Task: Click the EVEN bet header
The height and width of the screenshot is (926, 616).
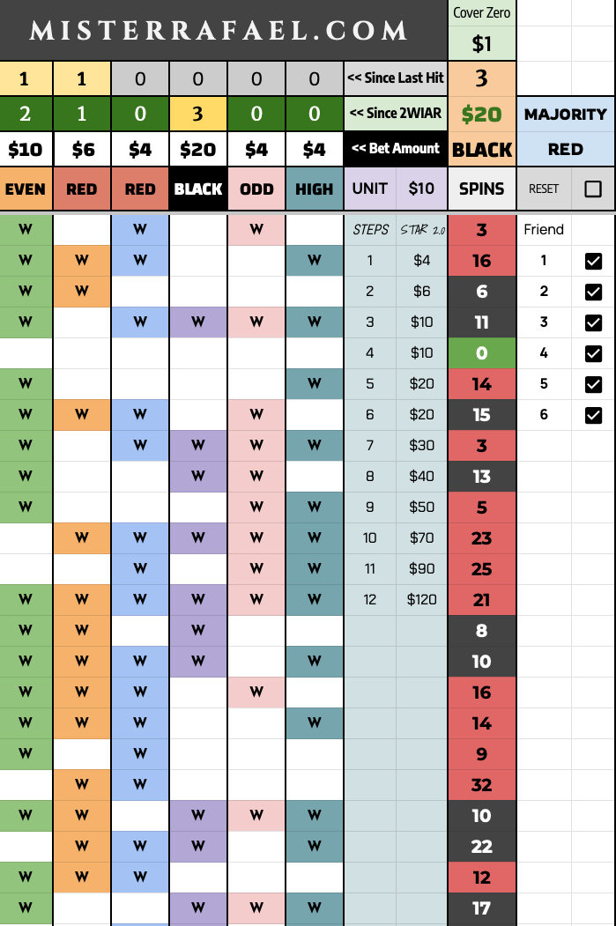Action: point(26,189)
